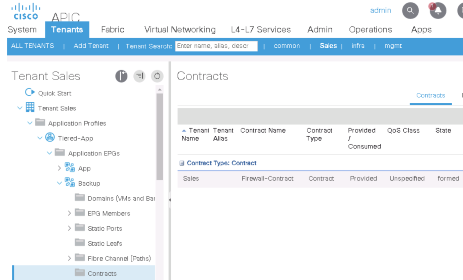
Task: Switch to the Fabric menu tab
Action: (113, 30)
